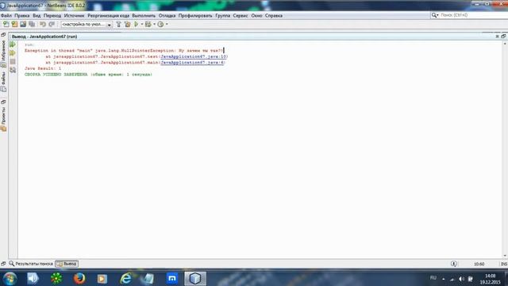Click the Save All toolbar icon
Viewport: 508px width, 286px height.
coord(32,25)
